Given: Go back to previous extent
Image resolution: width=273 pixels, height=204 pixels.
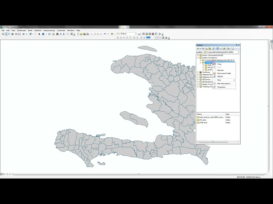Looking at the screenshot, I should (23, 34).
